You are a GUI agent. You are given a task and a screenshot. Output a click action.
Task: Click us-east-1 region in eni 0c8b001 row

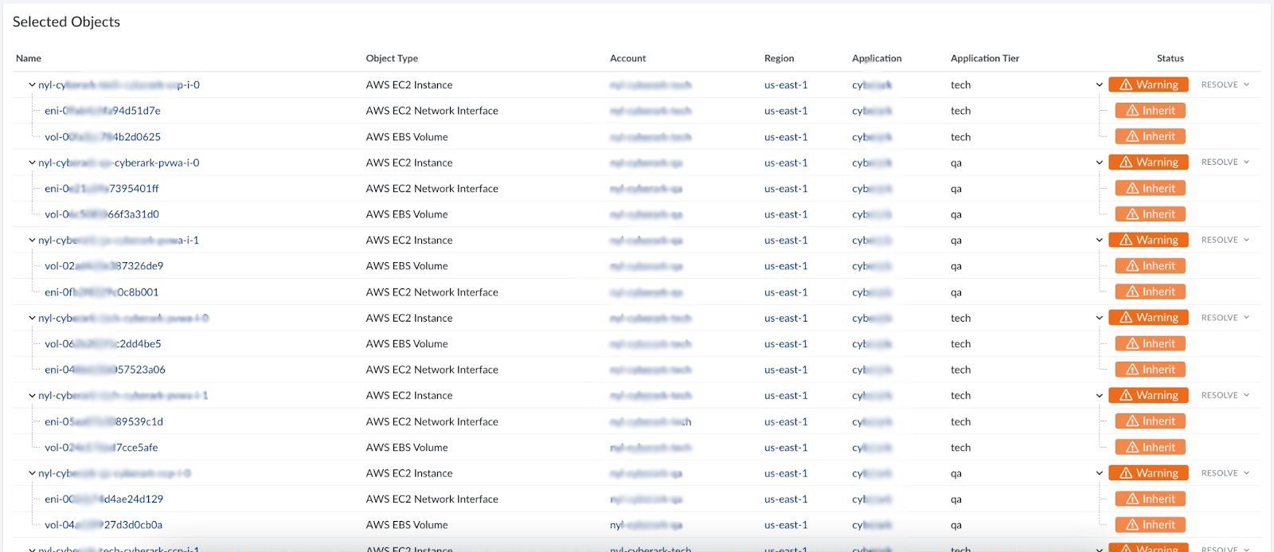786,292
